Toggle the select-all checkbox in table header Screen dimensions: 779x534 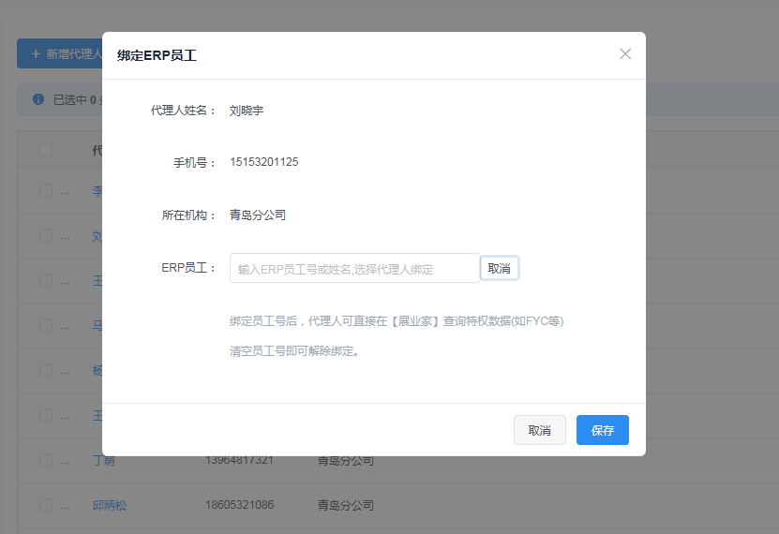(46, 150)
